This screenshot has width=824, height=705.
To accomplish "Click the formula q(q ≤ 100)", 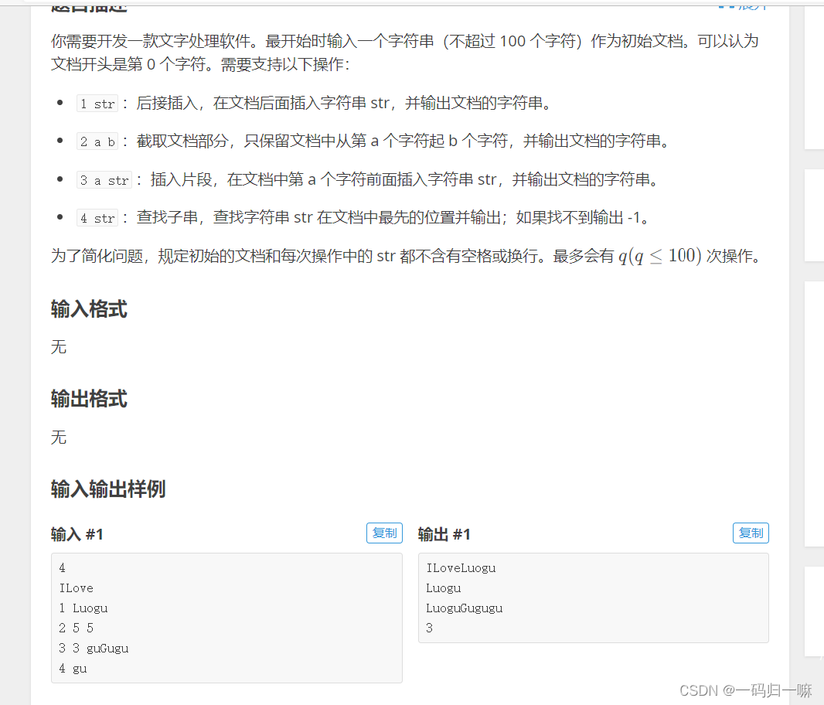I will 659,256.
